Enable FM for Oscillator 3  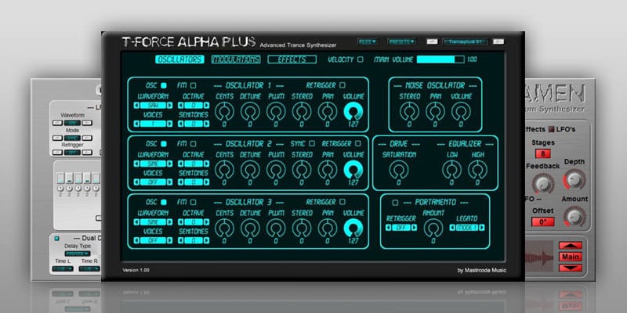pos(193,202)
